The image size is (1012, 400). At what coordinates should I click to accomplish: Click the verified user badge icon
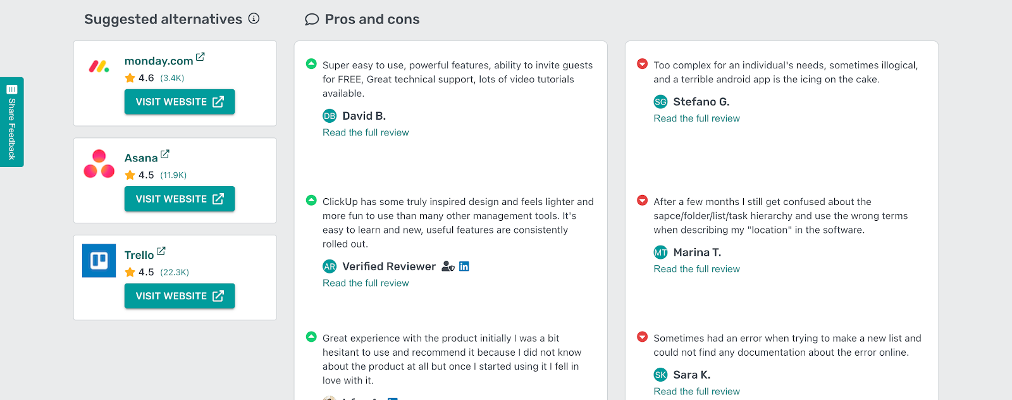pyautogui.click(x=448, y=266)
